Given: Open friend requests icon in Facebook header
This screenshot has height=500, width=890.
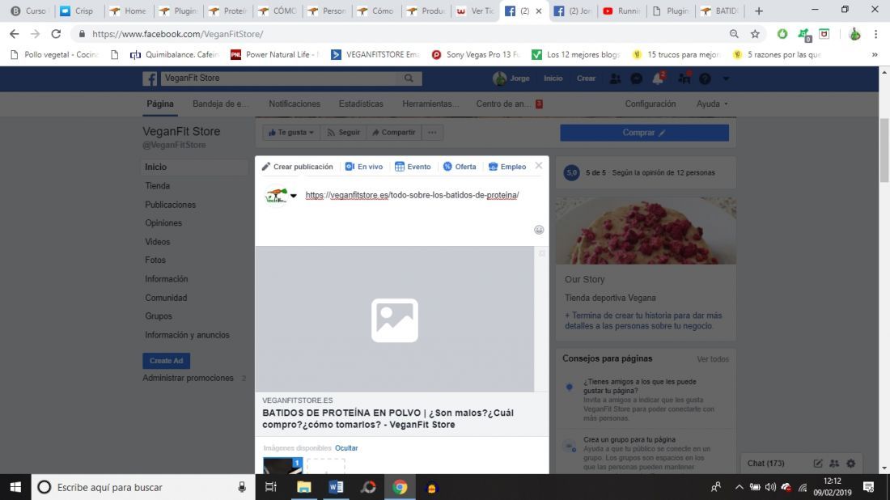Looking at the screenshot, I should [x=615, y=79].
